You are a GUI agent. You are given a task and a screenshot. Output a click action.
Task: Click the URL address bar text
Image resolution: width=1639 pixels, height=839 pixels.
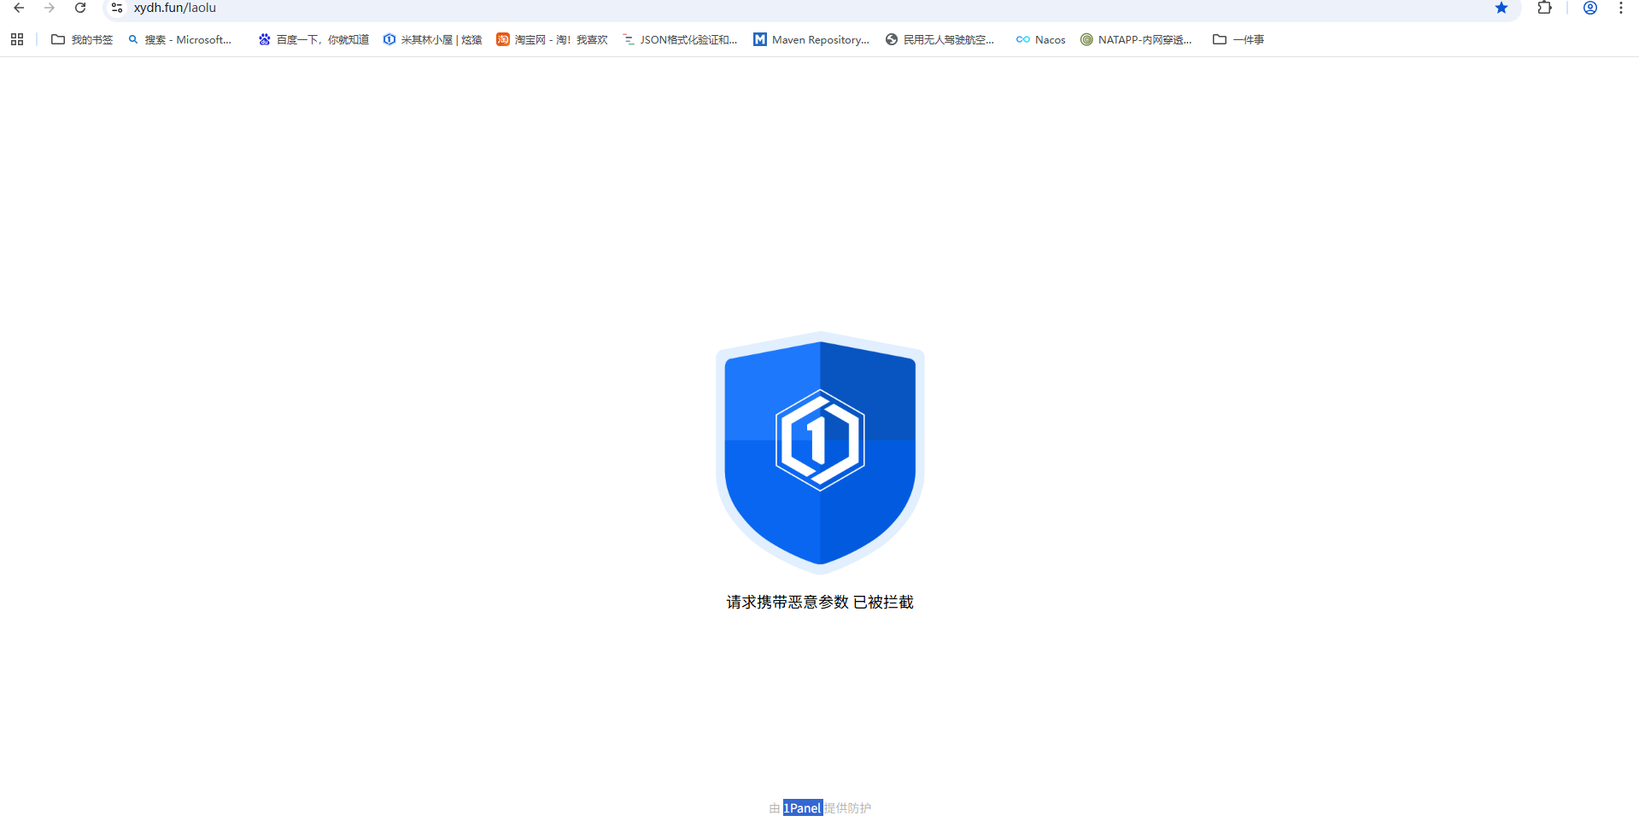175,8
